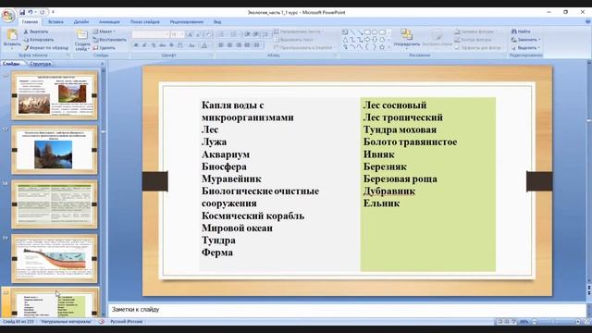Screen dimensions: 592x333
Task: Apply bulleted list
Action: pos(222,35)
